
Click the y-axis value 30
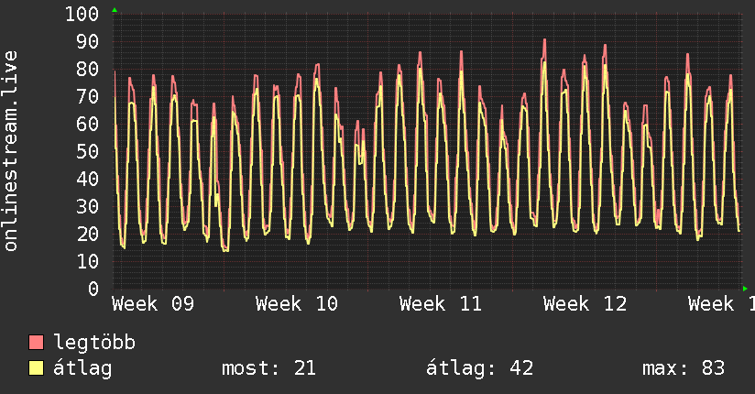click(x=88, y=206)
